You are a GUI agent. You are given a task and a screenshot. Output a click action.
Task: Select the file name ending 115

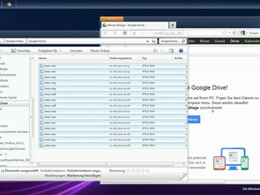[50, 146]
